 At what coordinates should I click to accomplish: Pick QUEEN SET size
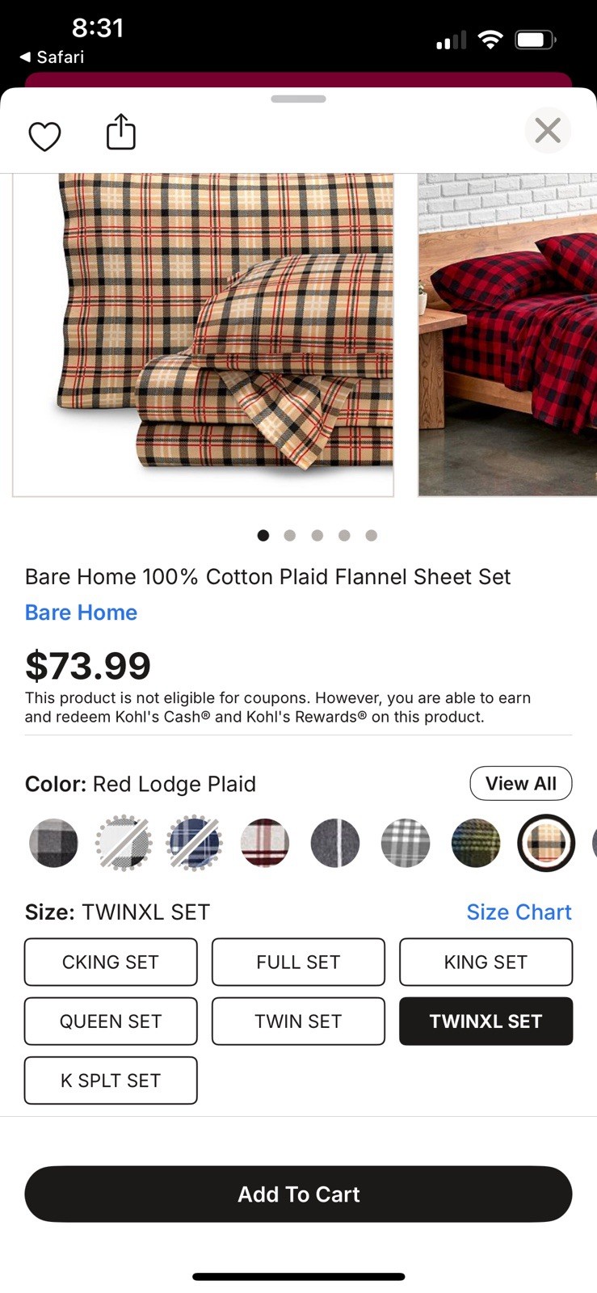point(111,1021)
